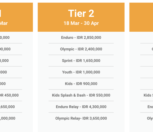Click the truncated Enc row in right column
This screenshot has width=153, height=132.
(150, 107)
